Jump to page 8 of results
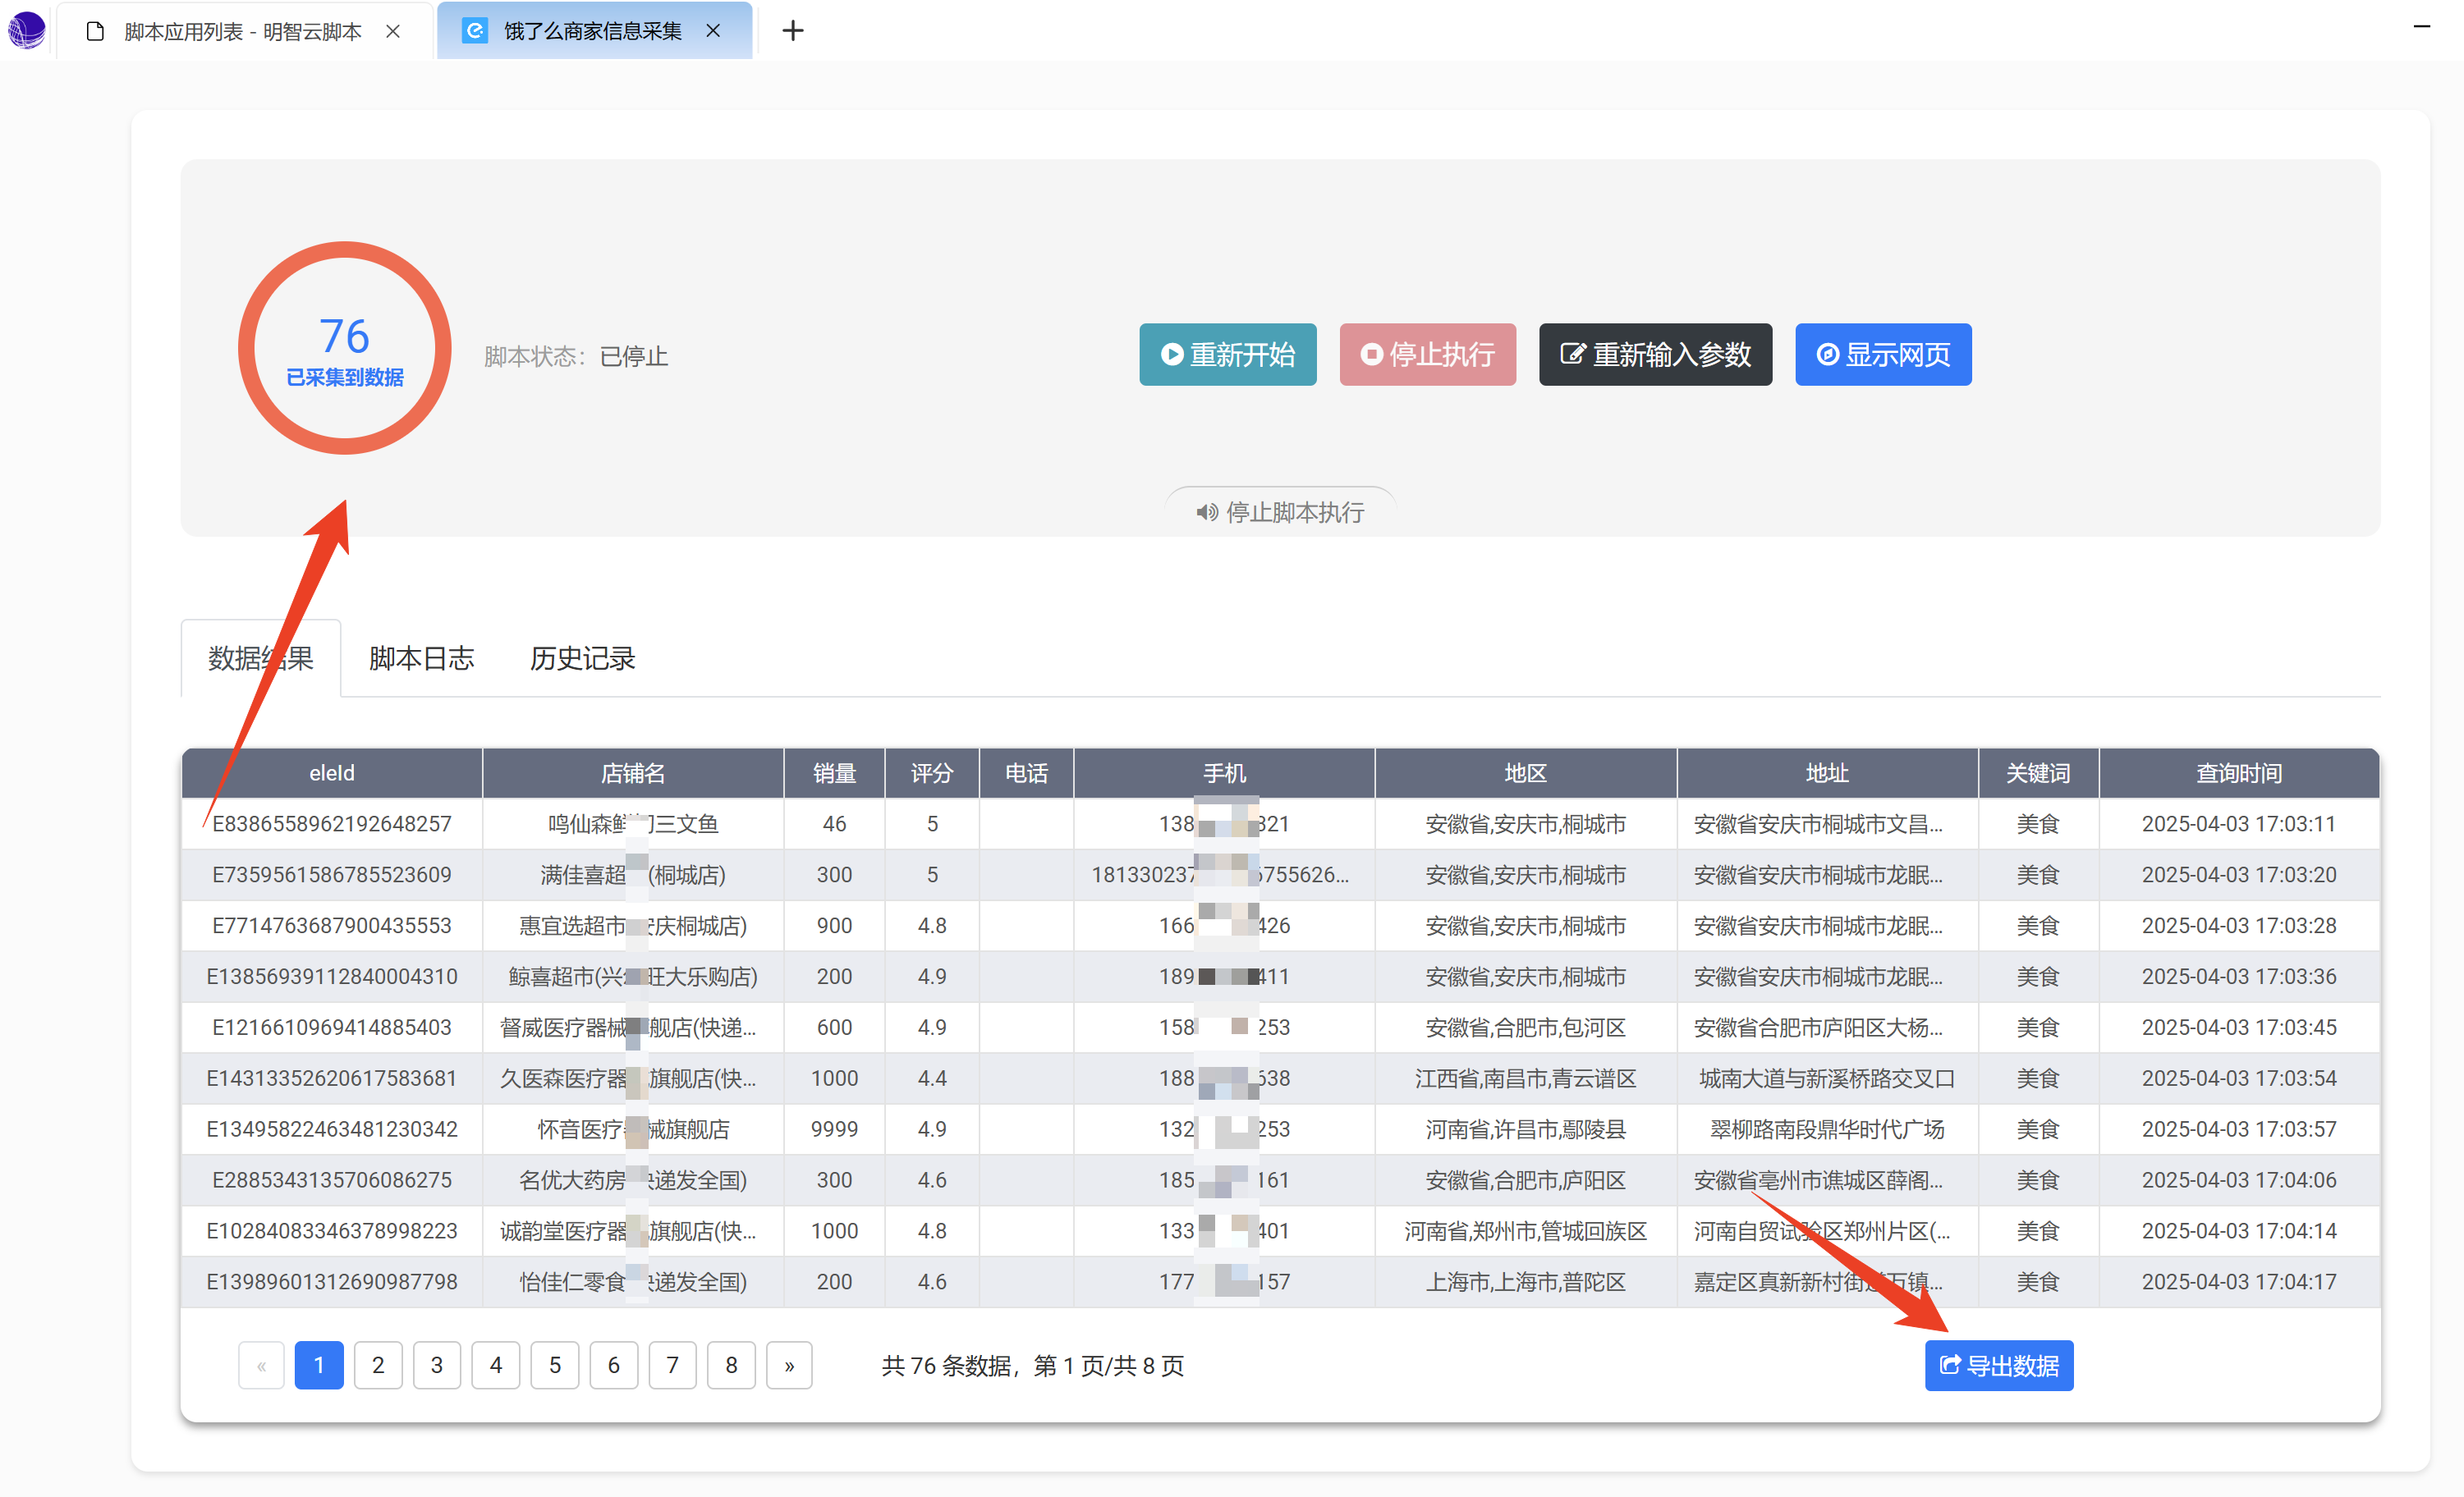The image size is (2464, 1497). click(x=731, y=1365)
